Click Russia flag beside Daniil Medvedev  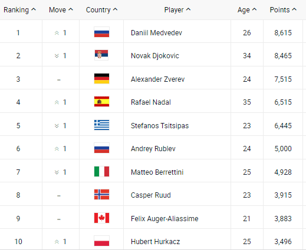coord(101,32)
